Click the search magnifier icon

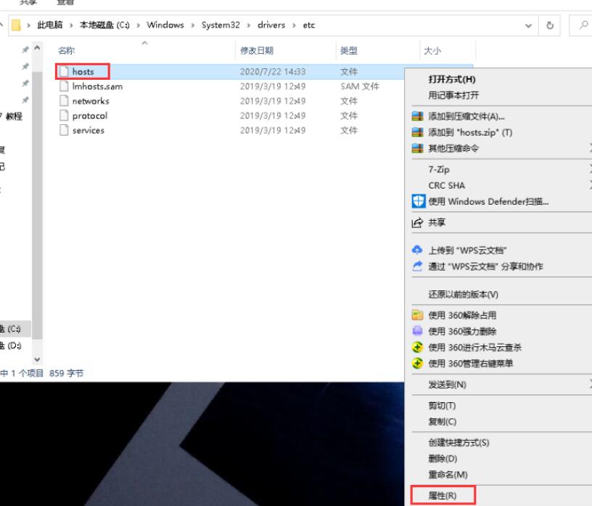point(583,25)
